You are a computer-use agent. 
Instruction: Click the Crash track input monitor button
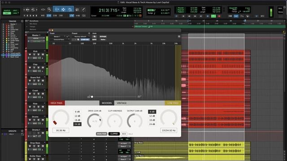34,93
